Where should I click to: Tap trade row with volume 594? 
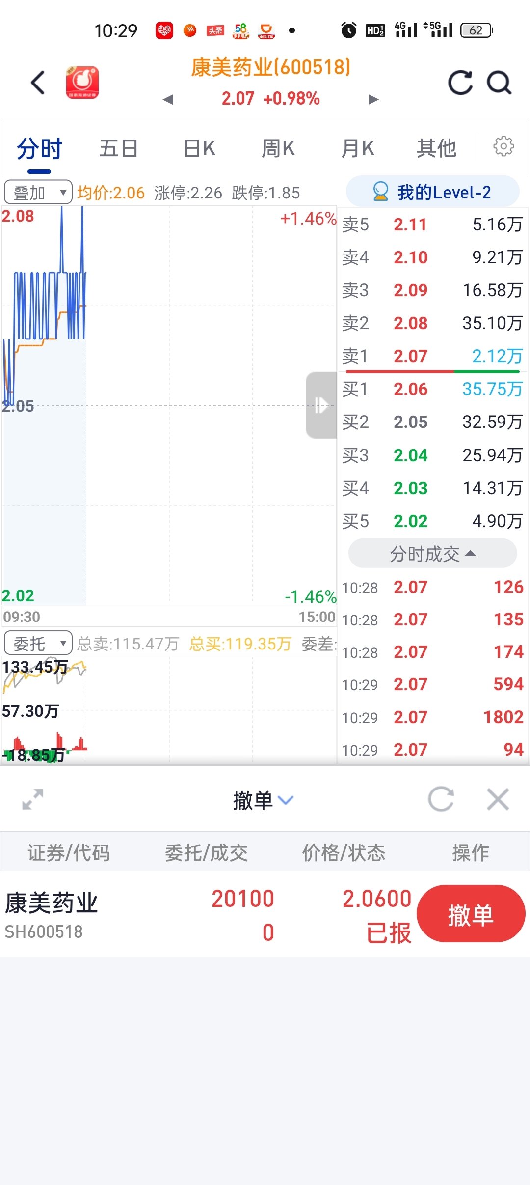point(432,684)
